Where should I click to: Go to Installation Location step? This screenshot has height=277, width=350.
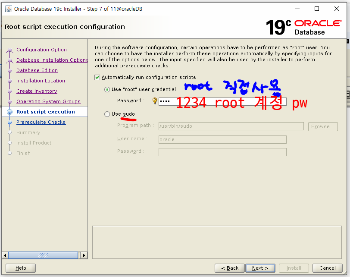(41, 81)
